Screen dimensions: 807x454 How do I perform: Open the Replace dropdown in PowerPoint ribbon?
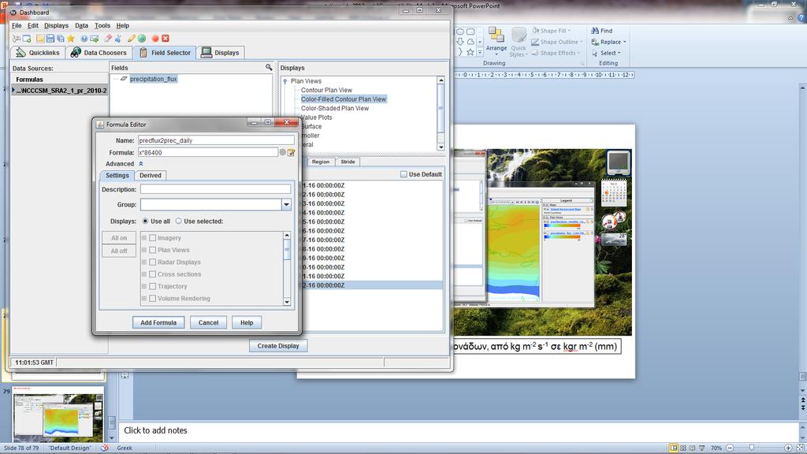tap(624, 43)
